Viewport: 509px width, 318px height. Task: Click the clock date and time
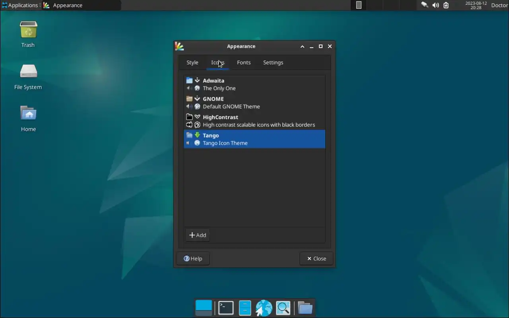click(x=476, y=5)
